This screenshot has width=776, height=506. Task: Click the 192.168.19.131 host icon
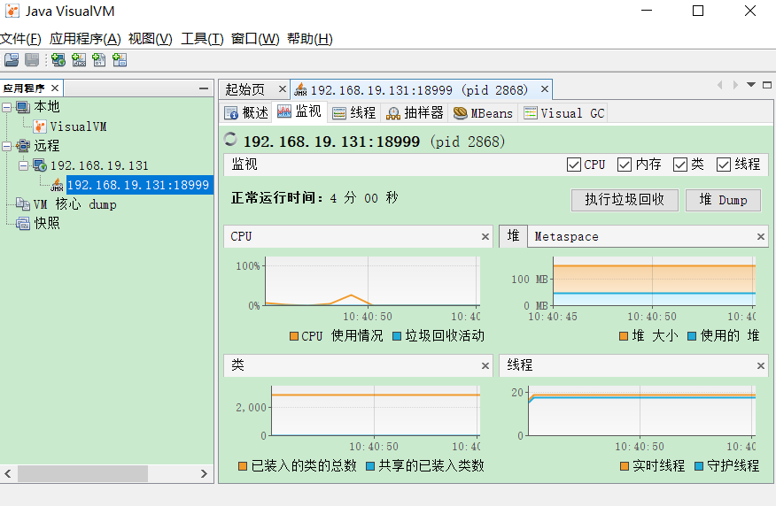(40, 165)
